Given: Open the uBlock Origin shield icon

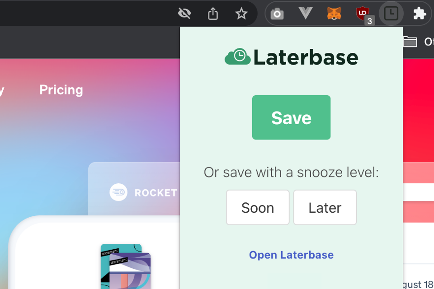Looking at the screenshot, I should tap(362, 12).
